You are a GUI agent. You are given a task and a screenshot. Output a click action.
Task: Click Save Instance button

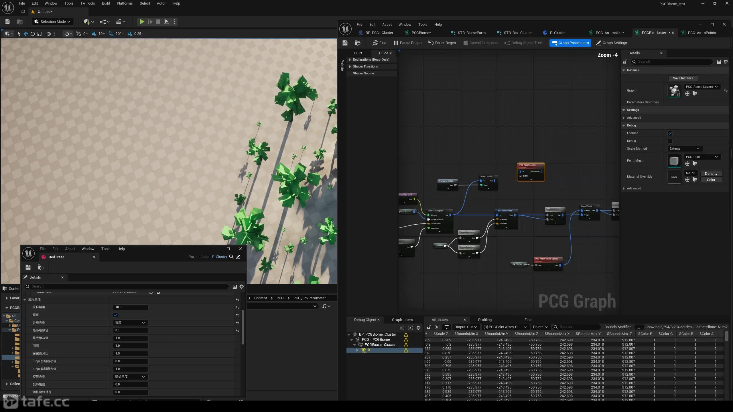tap(683, 78)
